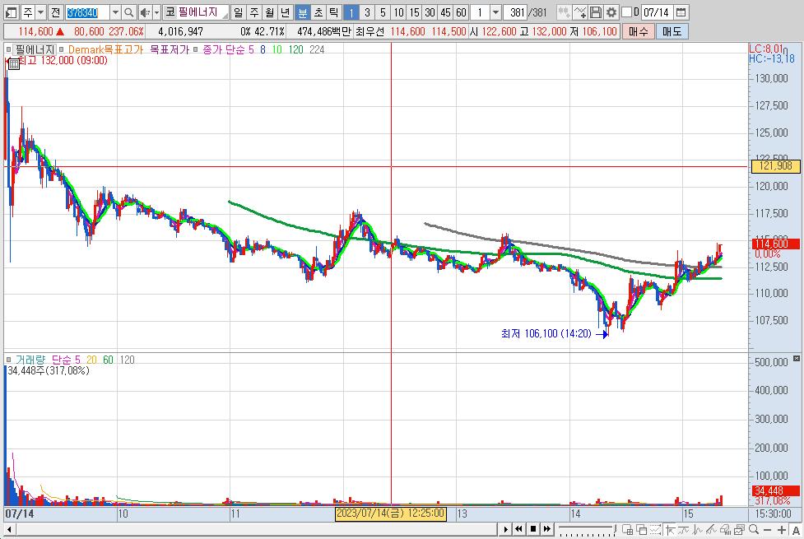Image resolution: width=804 pixels, height=539 pixels.
Task: Select 월 monthly chart period
Action: 270,12
